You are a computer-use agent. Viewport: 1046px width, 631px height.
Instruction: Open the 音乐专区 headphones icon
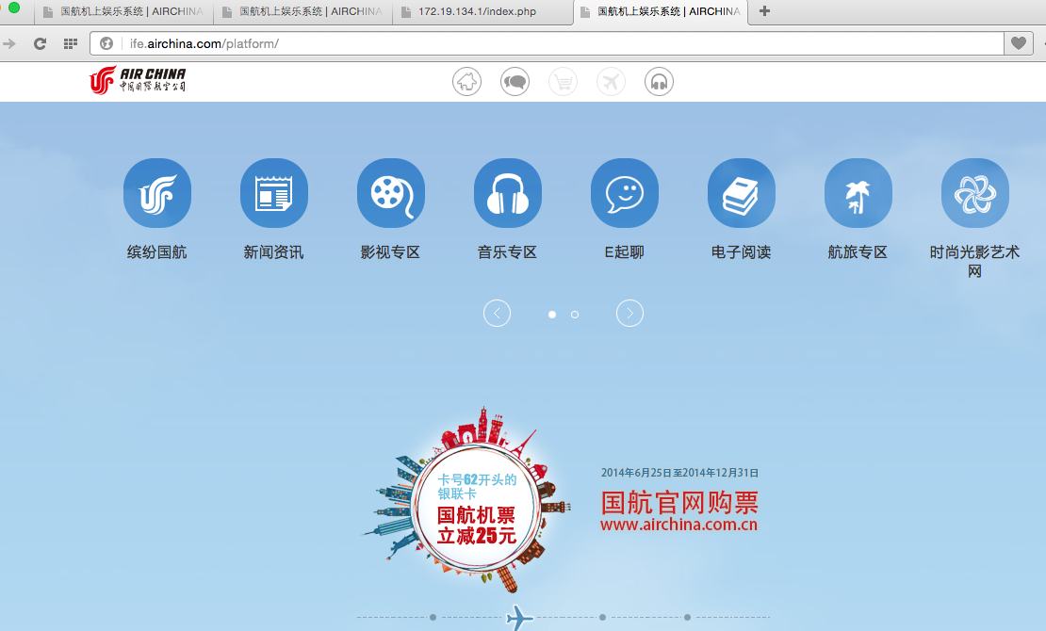pos(508,193)
